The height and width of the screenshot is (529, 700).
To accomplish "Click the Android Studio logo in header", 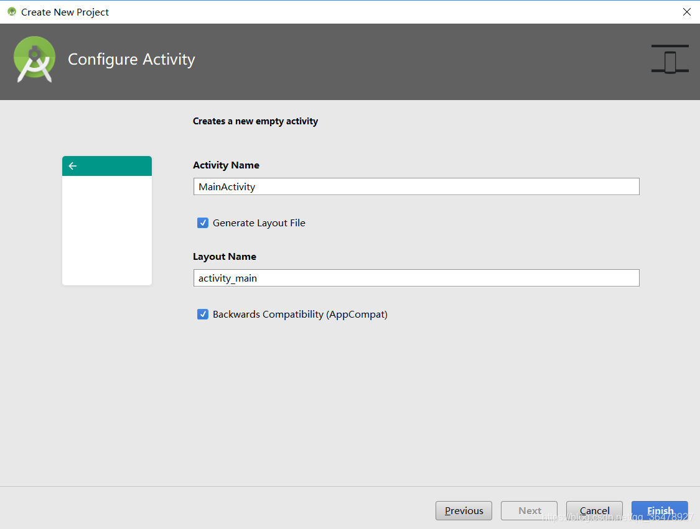I will coord(34,59).
